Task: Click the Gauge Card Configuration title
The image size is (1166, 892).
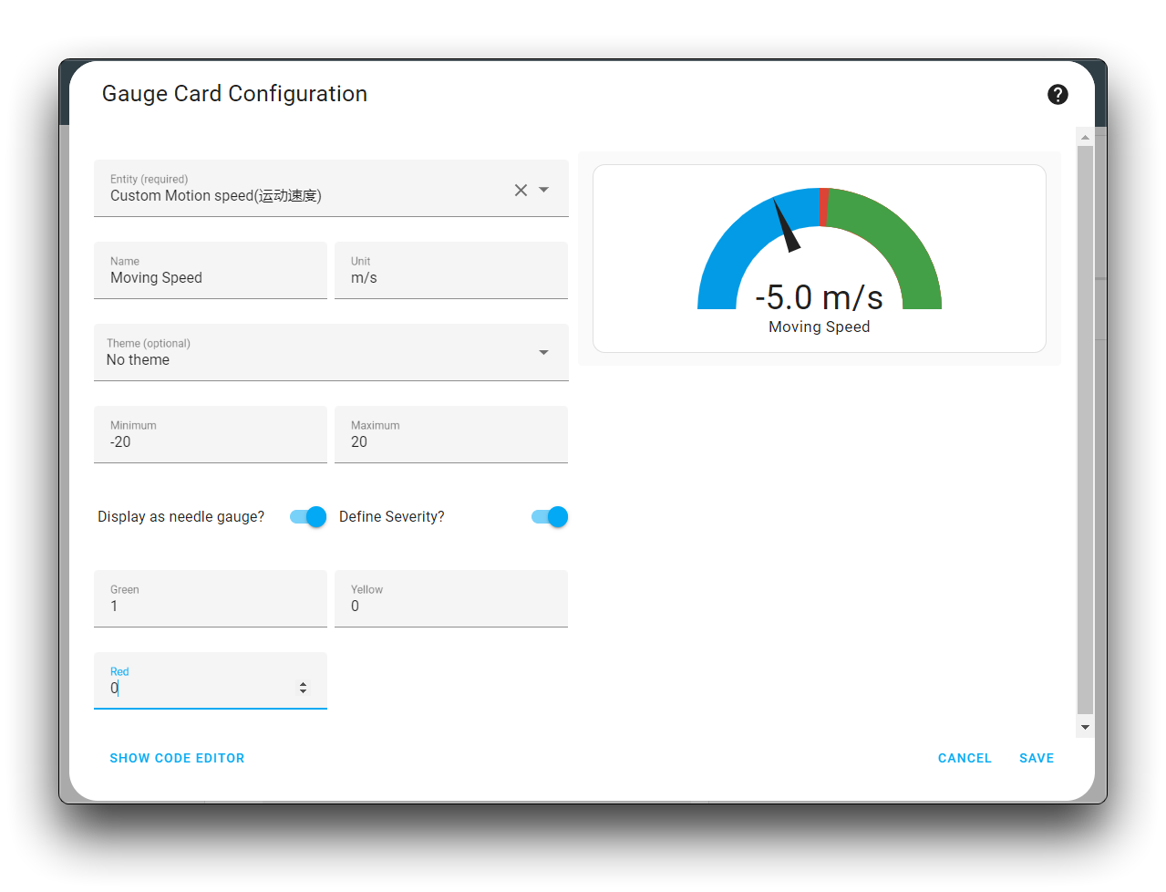Action: [x=234, y=94]
